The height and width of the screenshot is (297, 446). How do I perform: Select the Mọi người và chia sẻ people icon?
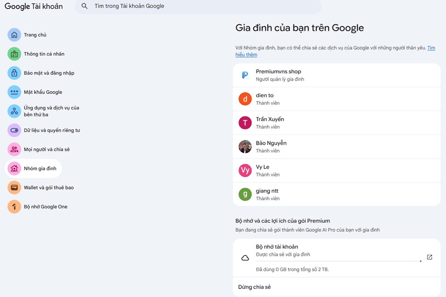[x=14, y=149]
